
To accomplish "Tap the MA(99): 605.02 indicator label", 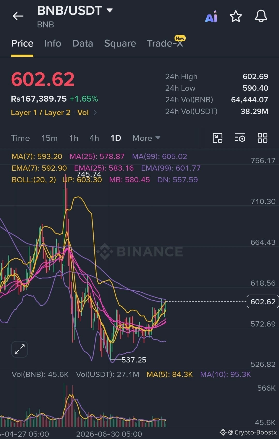I will pos(160,156).
